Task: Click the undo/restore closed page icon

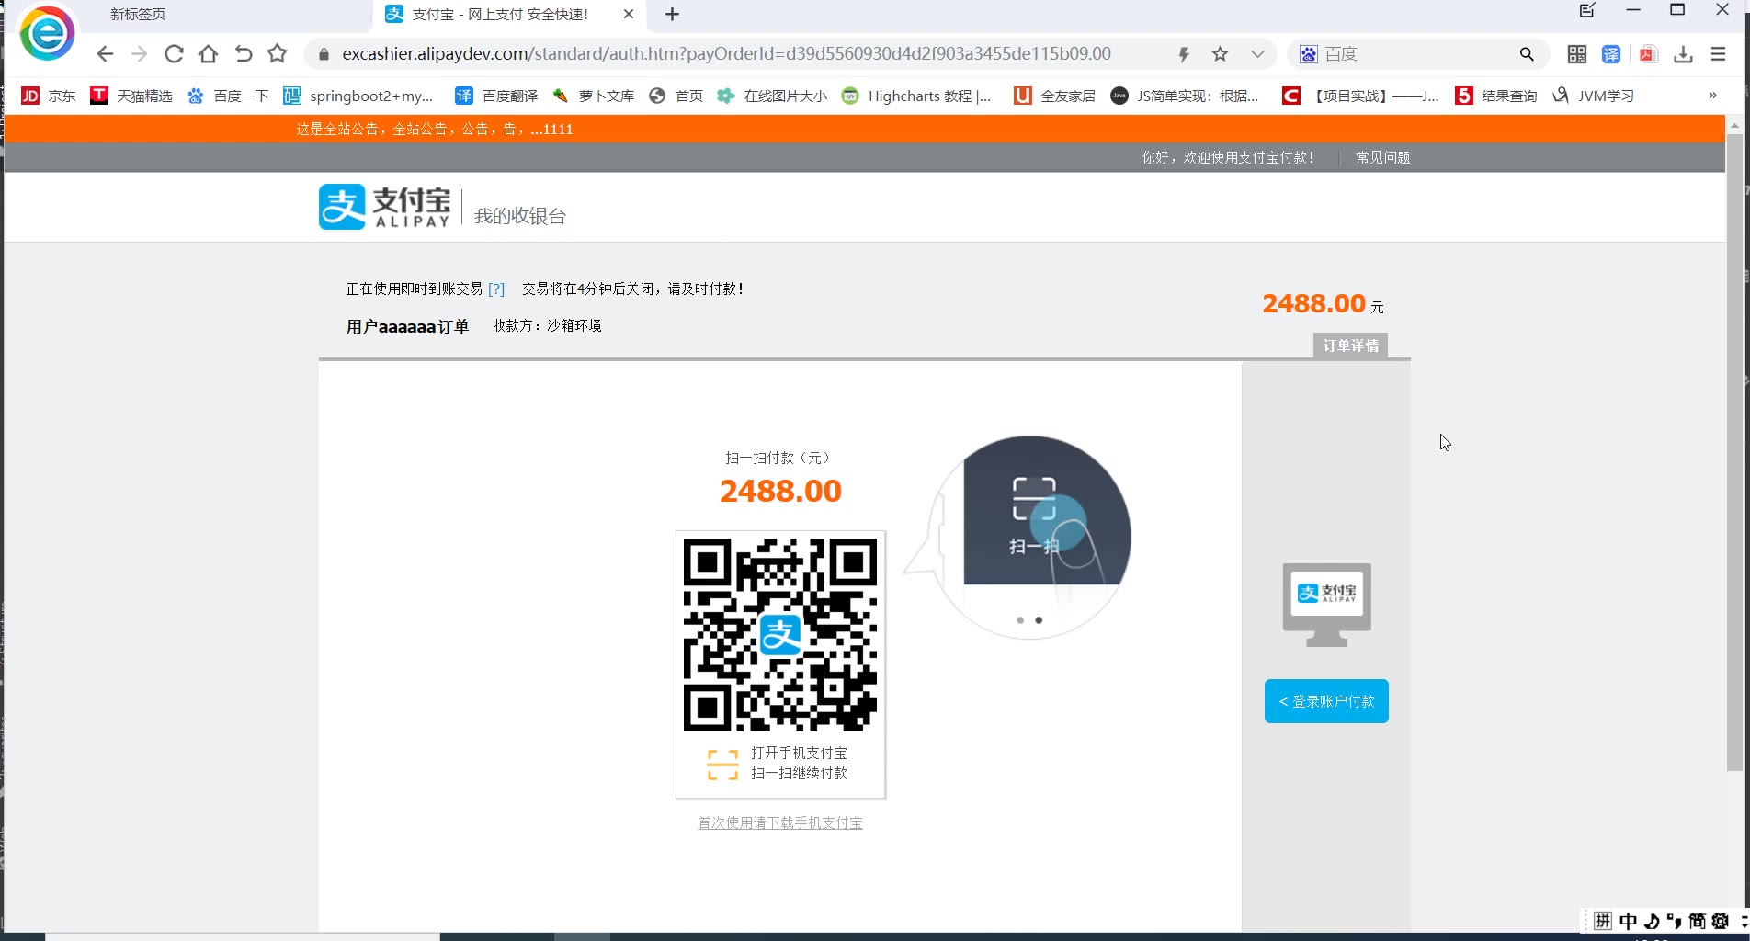Action: coord(244,54)
